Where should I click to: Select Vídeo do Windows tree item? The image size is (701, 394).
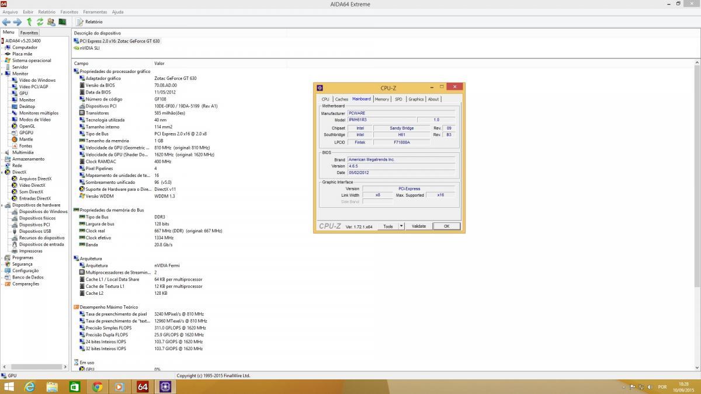[x=37, y=81]
